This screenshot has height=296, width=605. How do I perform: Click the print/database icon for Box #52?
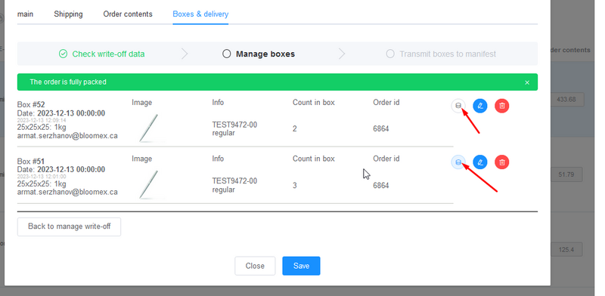click(458, 106)
